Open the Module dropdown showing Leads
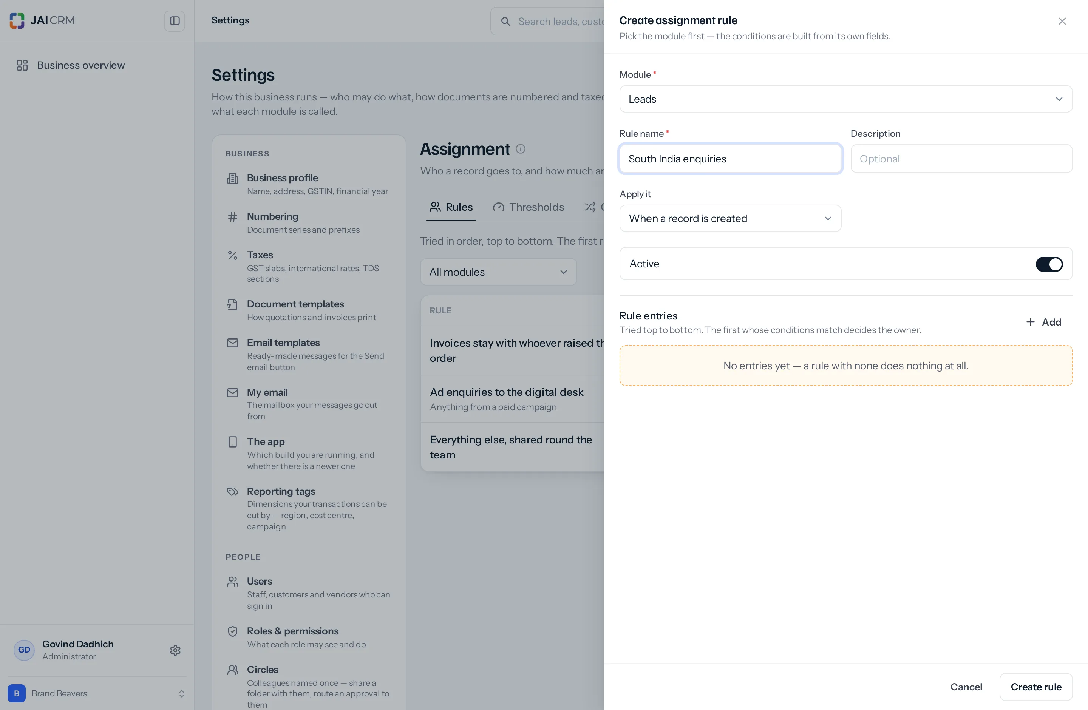1088x710 pixels. coord(846,99)
